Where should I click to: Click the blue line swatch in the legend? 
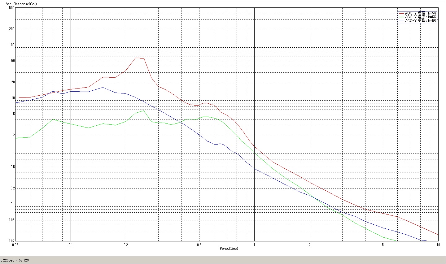click(401, 21)
